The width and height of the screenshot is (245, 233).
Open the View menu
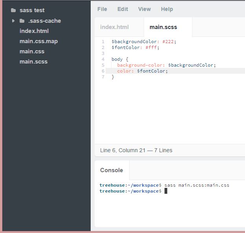pos(144,9)
